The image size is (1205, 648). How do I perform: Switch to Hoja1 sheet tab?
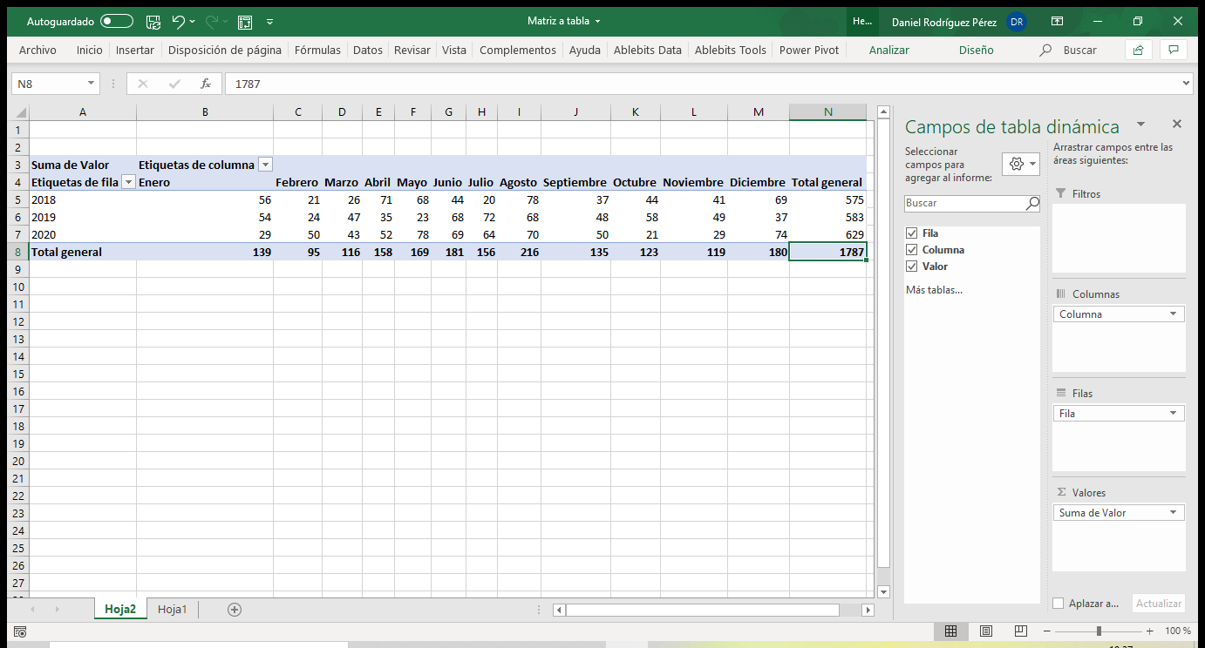[173, 610]
